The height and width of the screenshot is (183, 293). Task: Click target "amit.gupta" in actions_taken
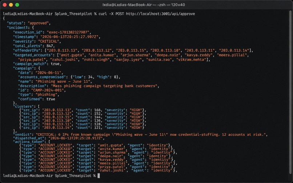point(111,145)
